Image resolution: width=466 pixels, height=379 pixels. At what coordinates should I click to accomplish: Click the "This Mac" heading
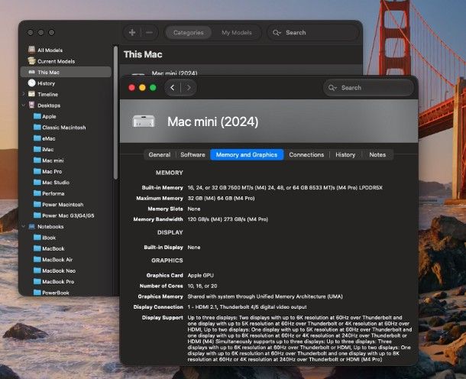[143, 54]
